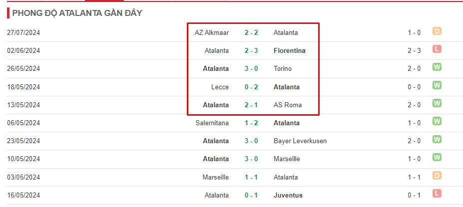This screenshot has height=207, width=463.
Task: Open the Juventus team link
Action: point(288,195)
